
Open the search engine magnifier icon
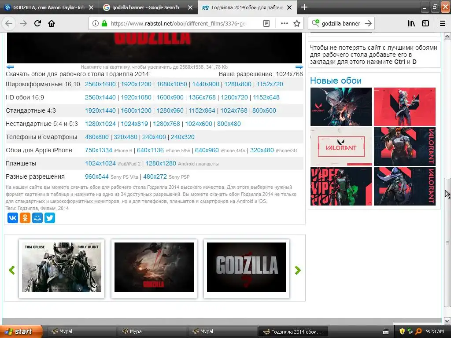click(x=315, y=23)
